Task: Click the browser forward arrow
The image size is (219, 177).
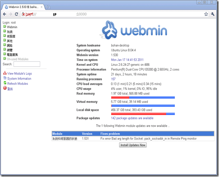Action: [10, 14]
